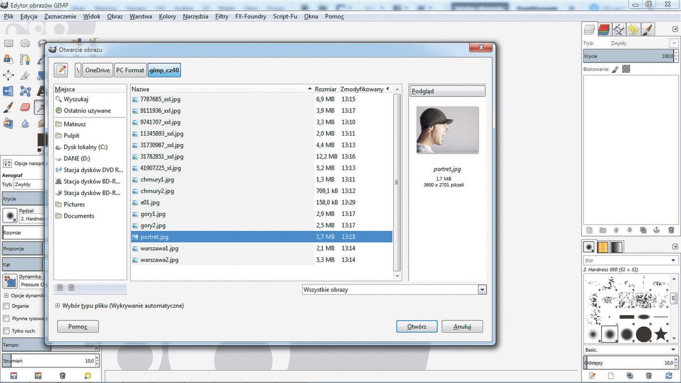Open the Warstwa menu

140,16
